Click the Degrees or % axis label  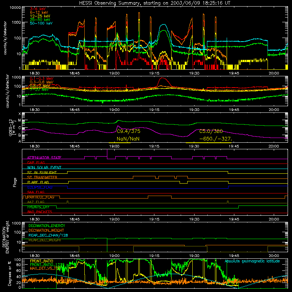tap(9, 273)
